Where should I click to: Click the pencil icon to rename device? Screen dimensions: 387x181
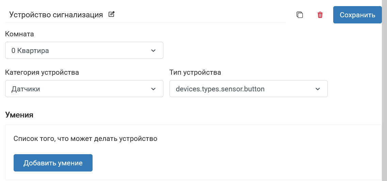[x=112, y=14]
